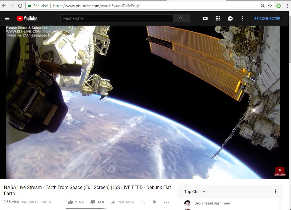Focus the Rechercher search box

pos(116,18)
